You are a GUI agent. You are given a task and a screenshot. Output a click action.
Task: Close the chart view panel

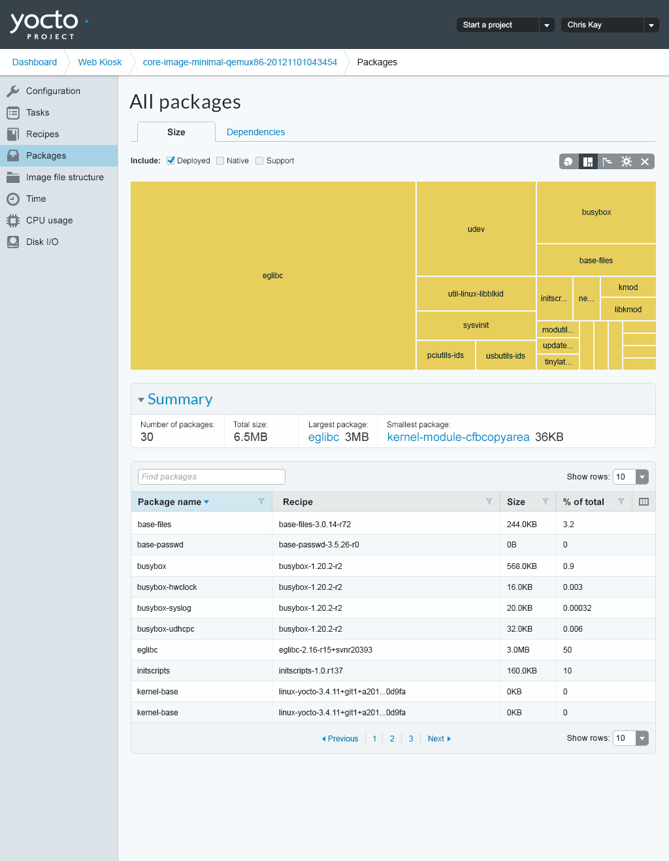645,161
